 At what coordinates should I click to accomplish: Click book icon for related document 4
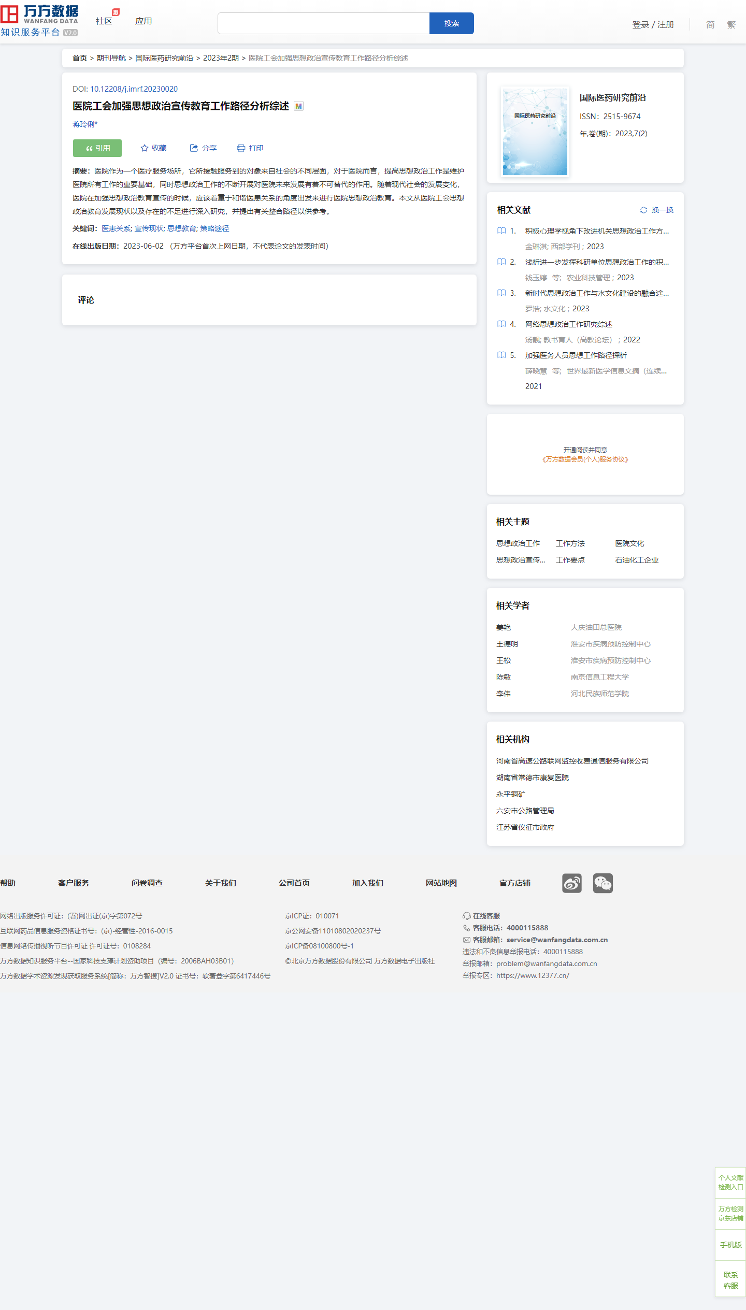[501, 324]
